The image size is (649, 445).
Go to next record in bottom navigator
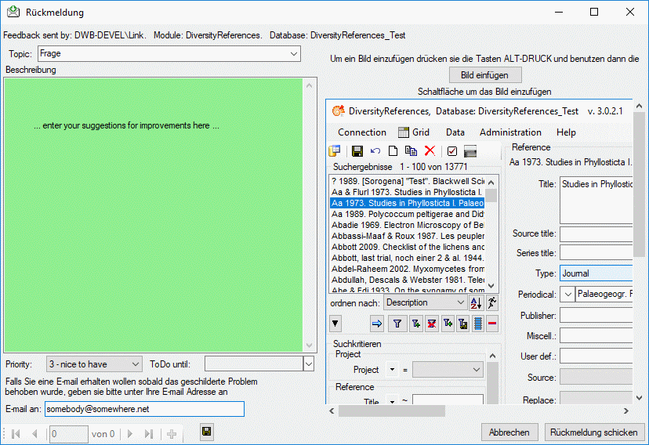coord(130,434)
